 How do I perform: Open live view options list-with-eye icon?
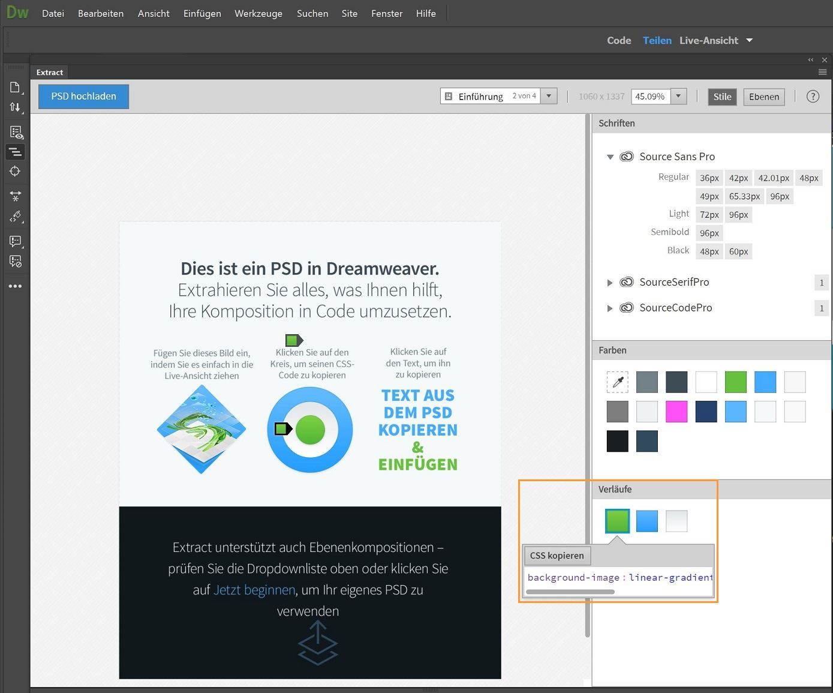coord(16,132)
